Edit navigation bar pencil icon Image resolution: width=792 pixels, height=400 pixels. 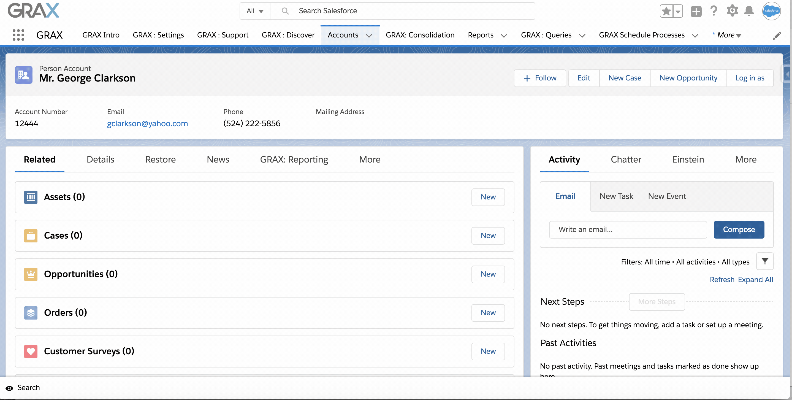coord(777,36)
